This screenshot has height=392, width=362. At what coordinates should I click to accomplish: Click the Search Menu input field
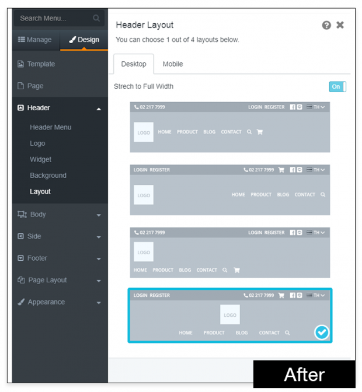pyautogui.click(x=53, y=18)
